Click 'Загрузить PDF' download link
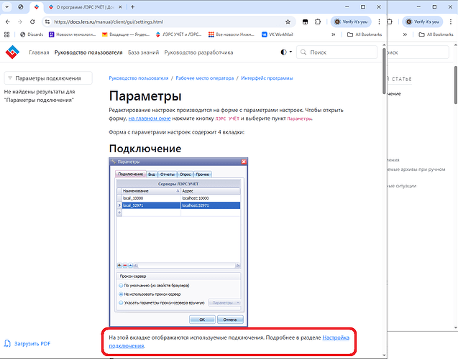Image resolution: width=458 pixels, height=359 pixels. tap(27, 343)
